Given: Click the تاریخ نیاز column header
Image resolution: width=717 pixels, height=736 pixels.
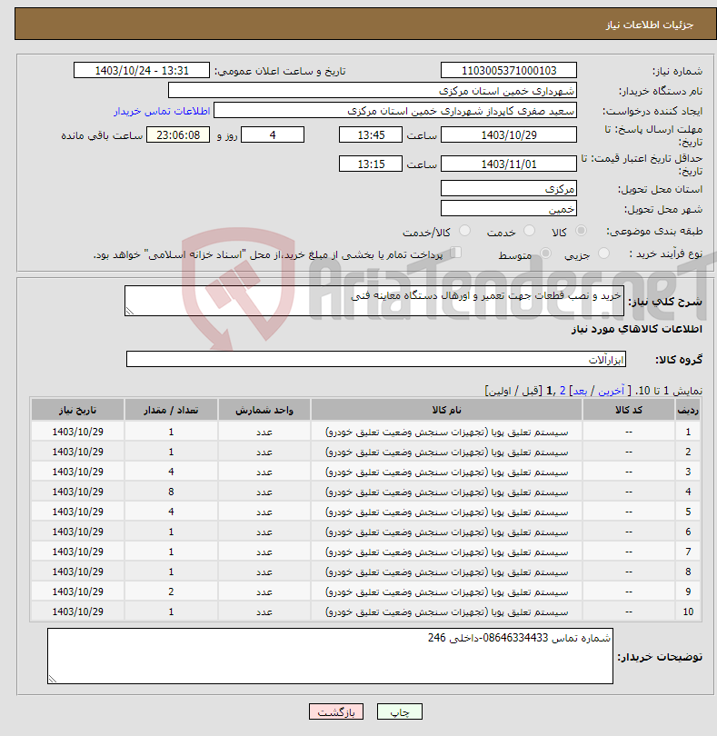Looking at the screenshot, I should point(77,410).
